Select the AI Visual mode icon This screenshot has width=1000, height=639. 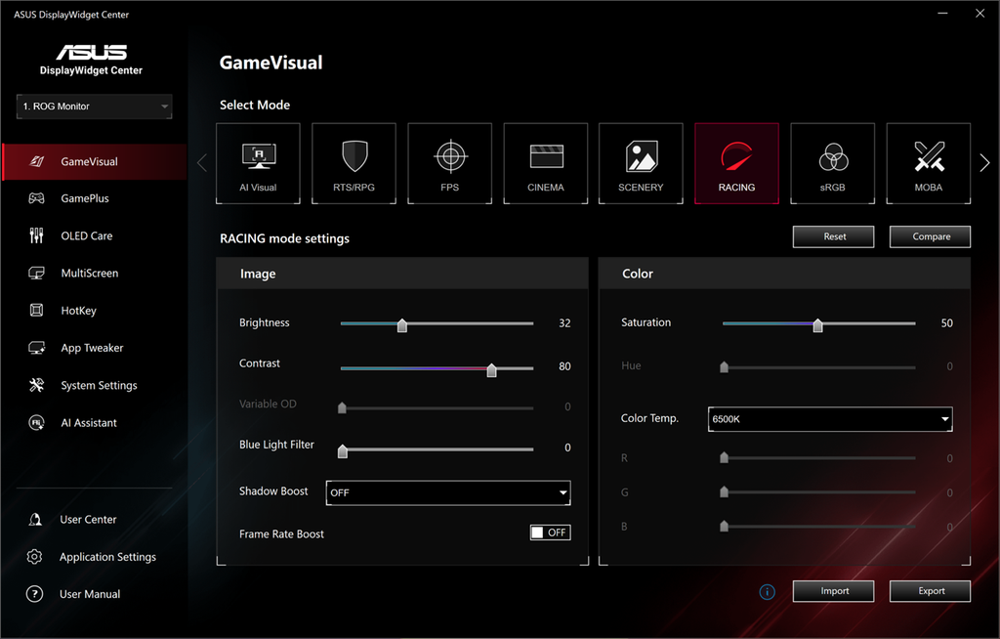coord(258,163)
